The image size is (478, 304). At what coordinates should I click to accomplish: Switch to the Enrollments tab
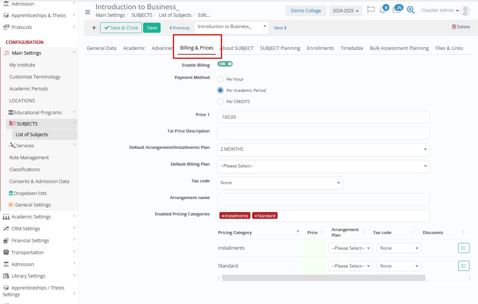(x=320, y=48)
